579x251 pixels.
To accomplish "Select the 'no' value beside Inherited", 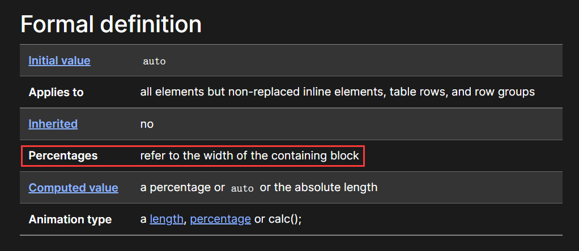I will [x=147, y=124].
